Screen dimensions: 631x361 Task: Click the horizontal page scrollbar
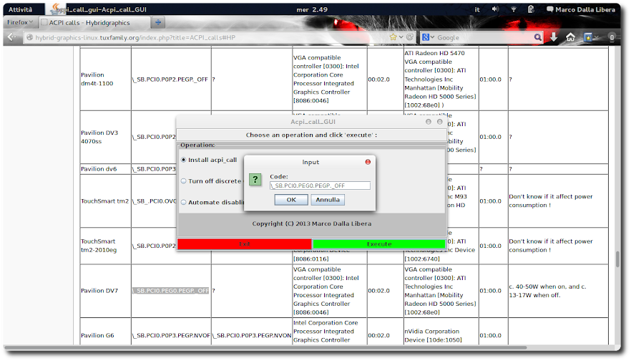[265, 347]
